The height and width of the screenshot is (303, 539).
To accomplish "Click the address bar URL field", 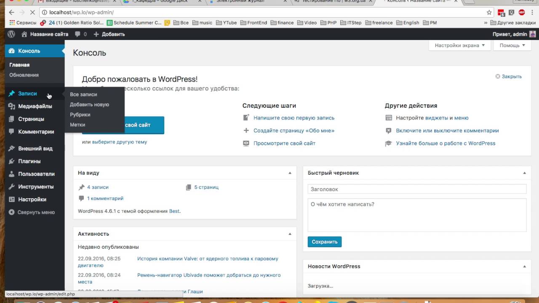I will click(265, 12).
